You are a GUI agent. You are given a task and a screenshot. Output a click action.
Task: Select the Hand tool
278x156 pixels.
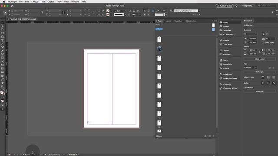(x=2, y=83)
